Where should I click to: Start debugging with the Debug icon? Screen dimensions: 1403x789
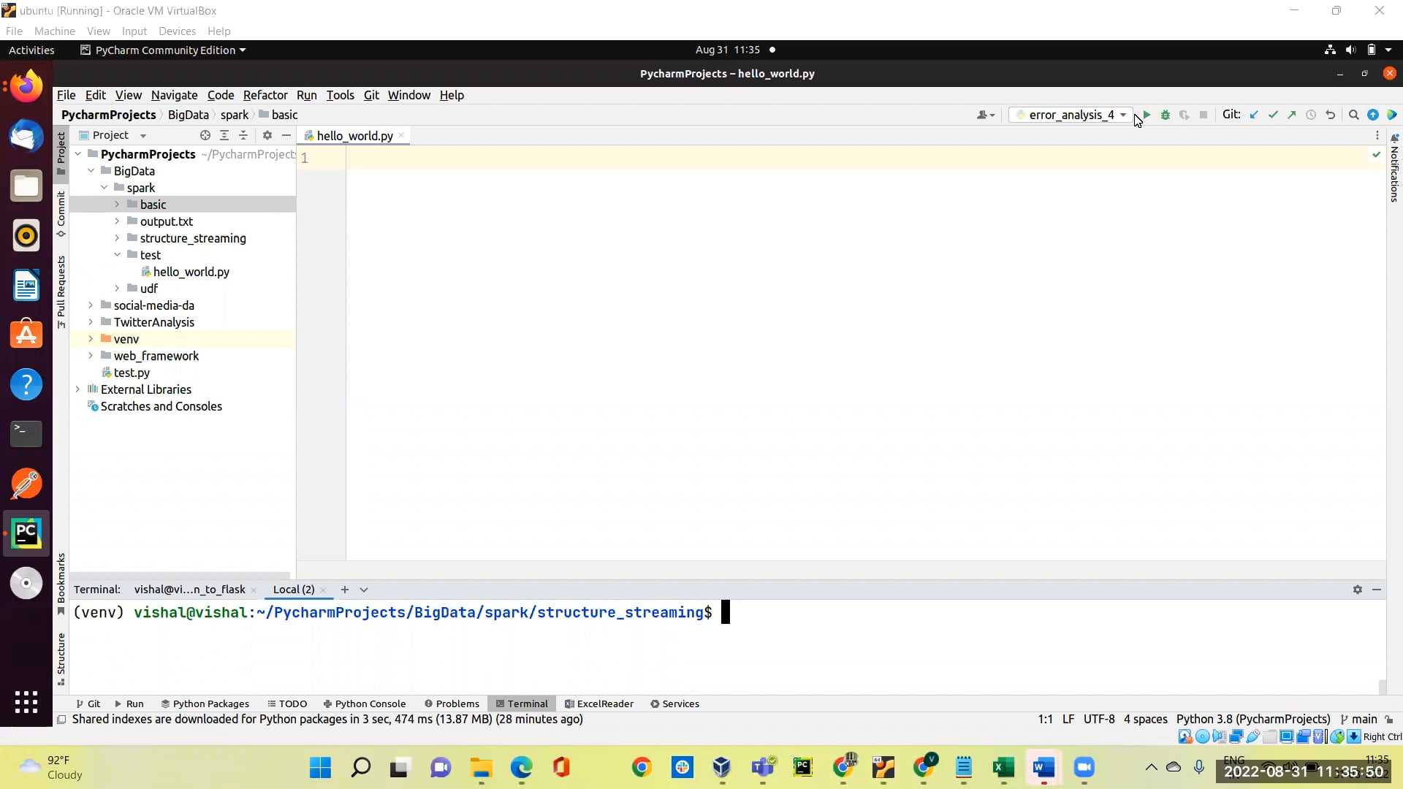point(1165,115)
